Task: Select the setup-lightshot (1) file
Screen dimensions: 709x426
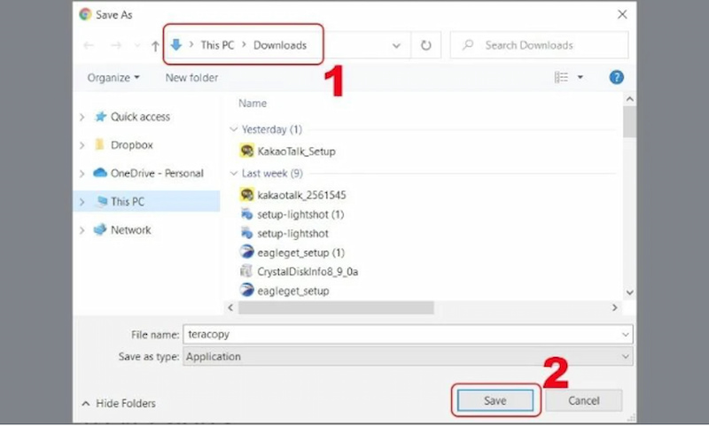Action: tap(300, 214)
